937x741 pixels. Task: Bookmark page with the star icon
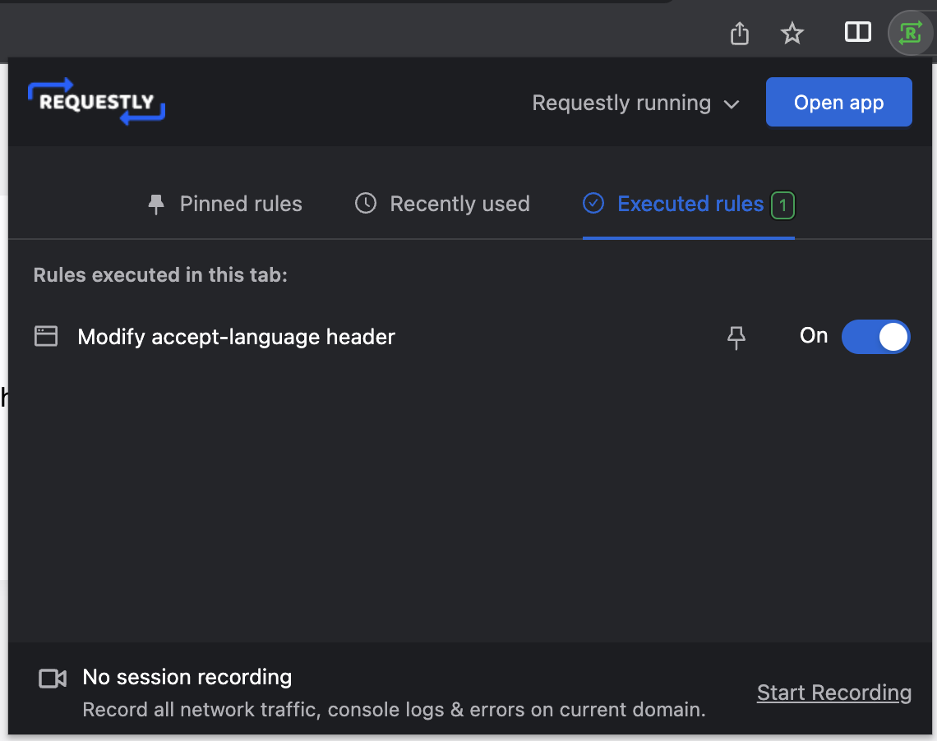[x=792, y=33]
